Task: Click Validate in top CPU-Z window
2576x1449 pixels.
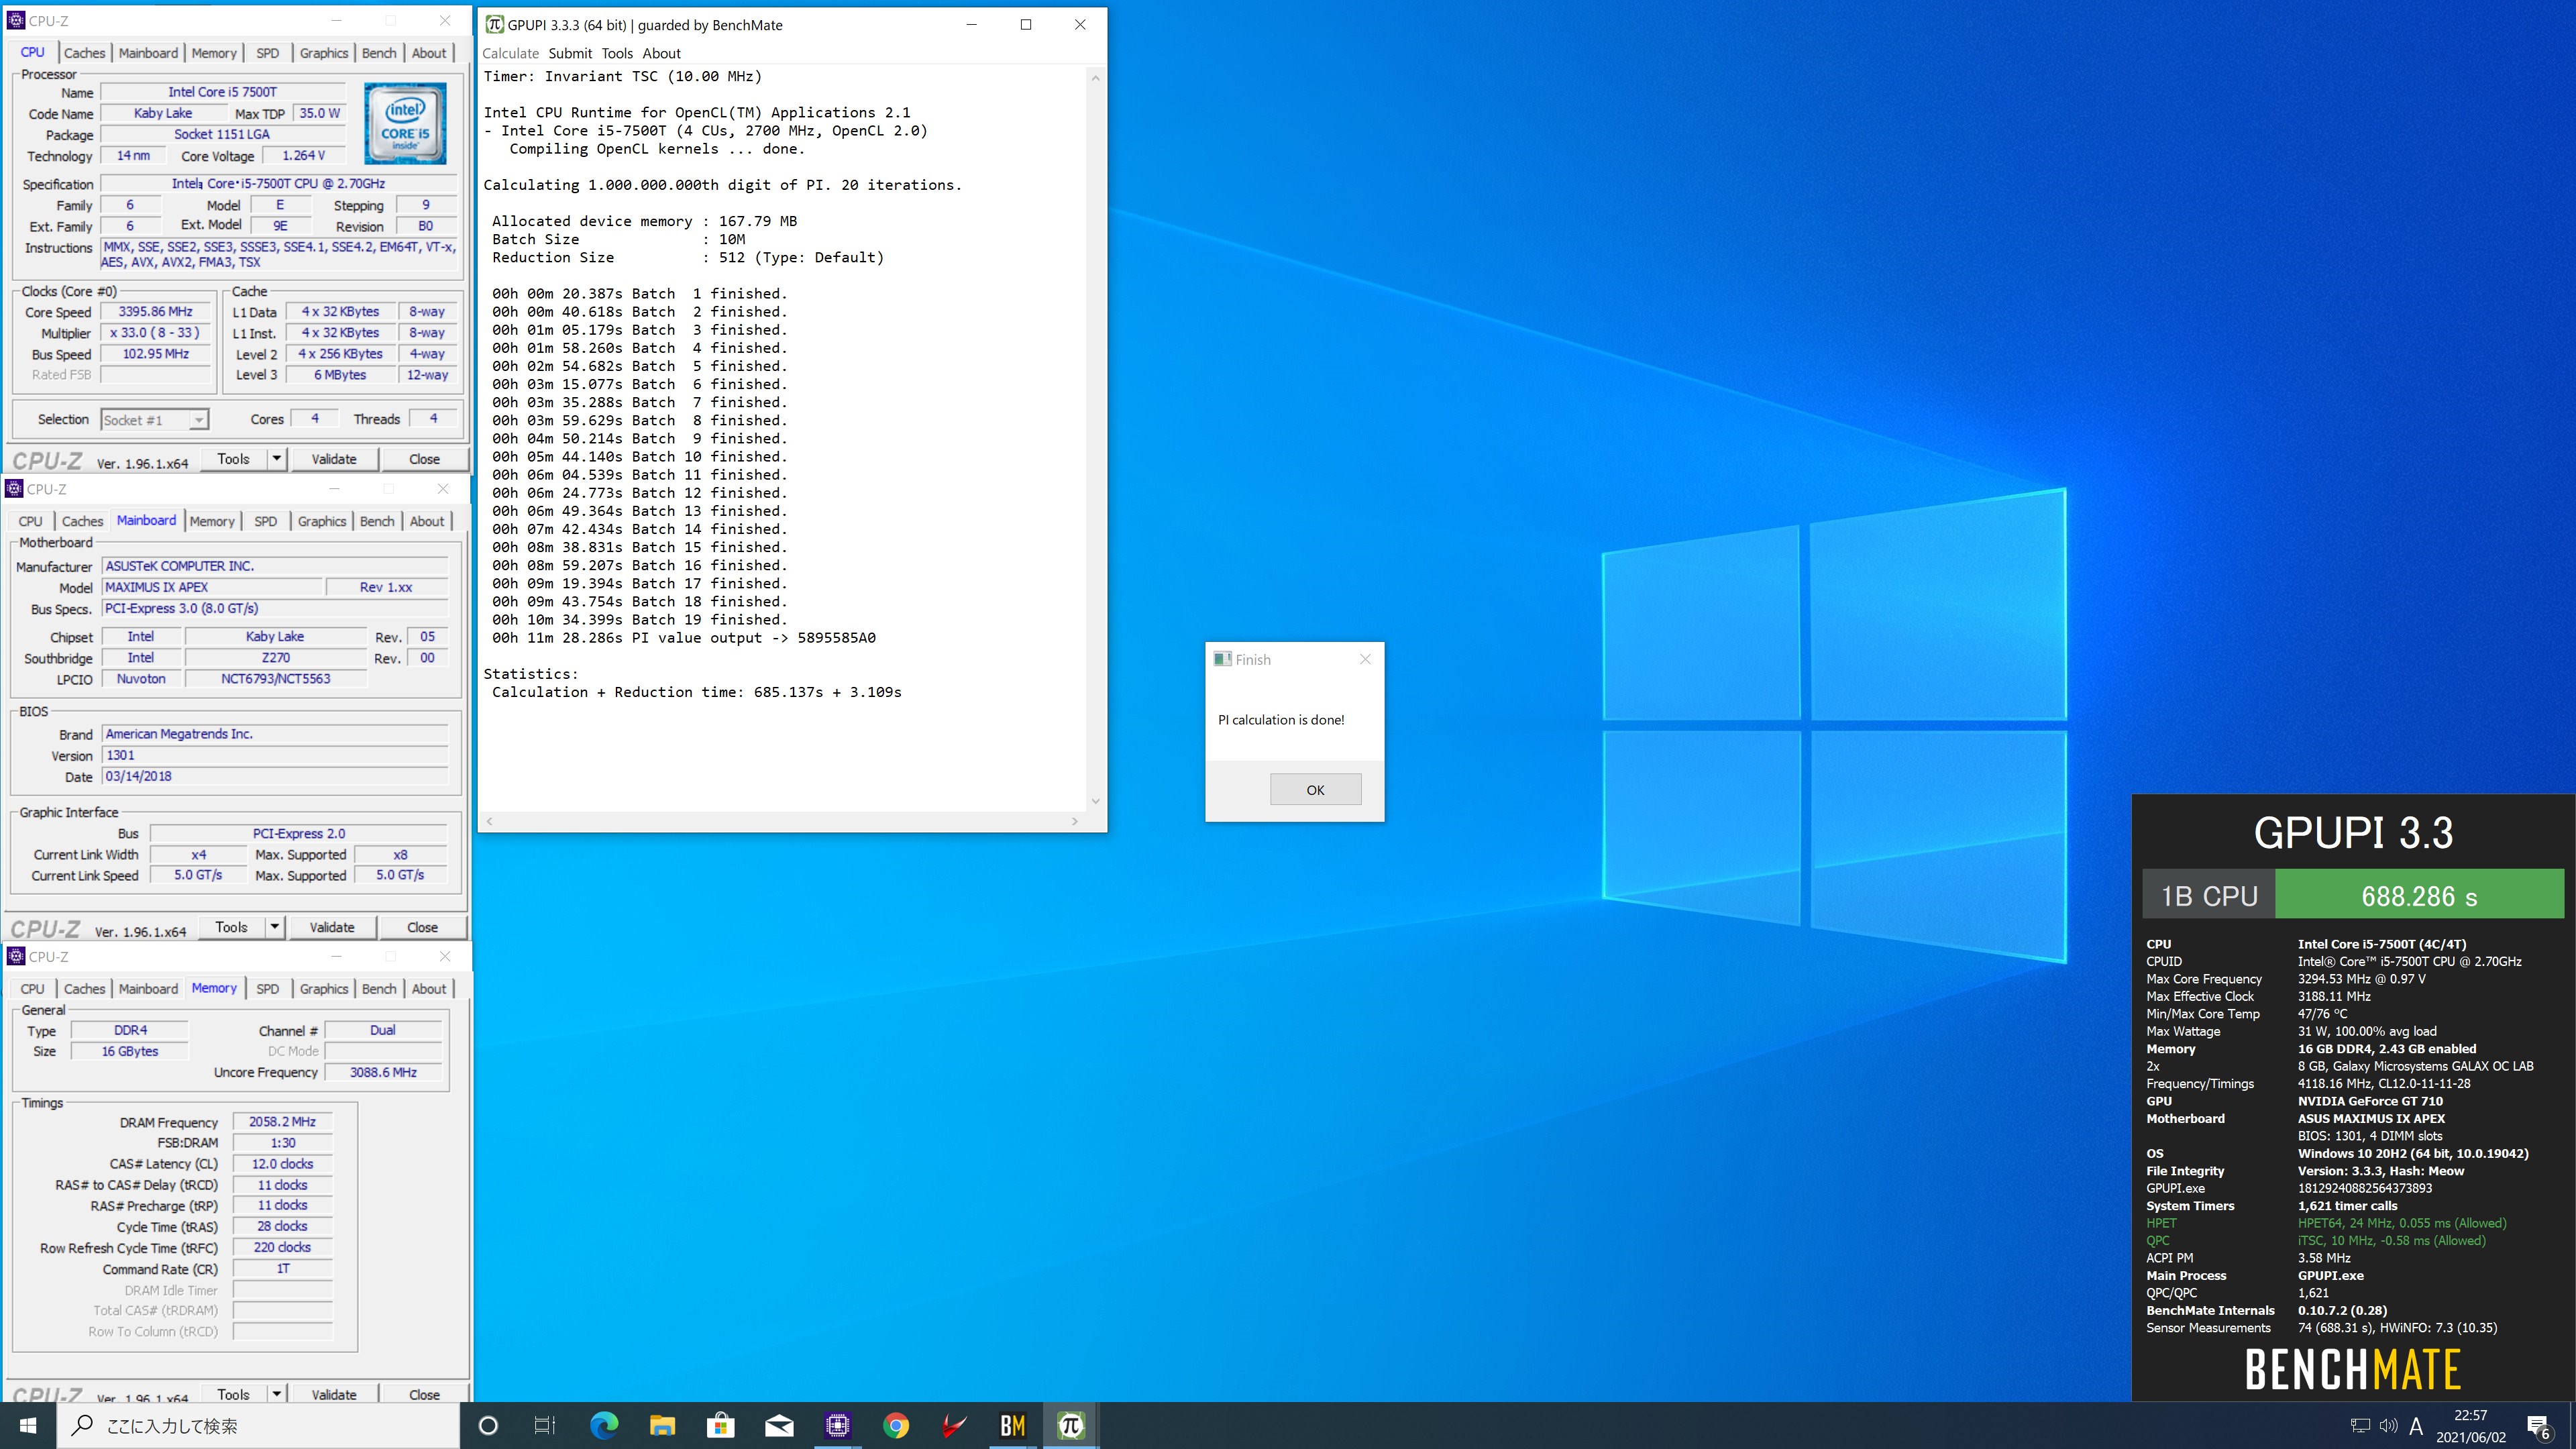Action: tap(334, 459)
